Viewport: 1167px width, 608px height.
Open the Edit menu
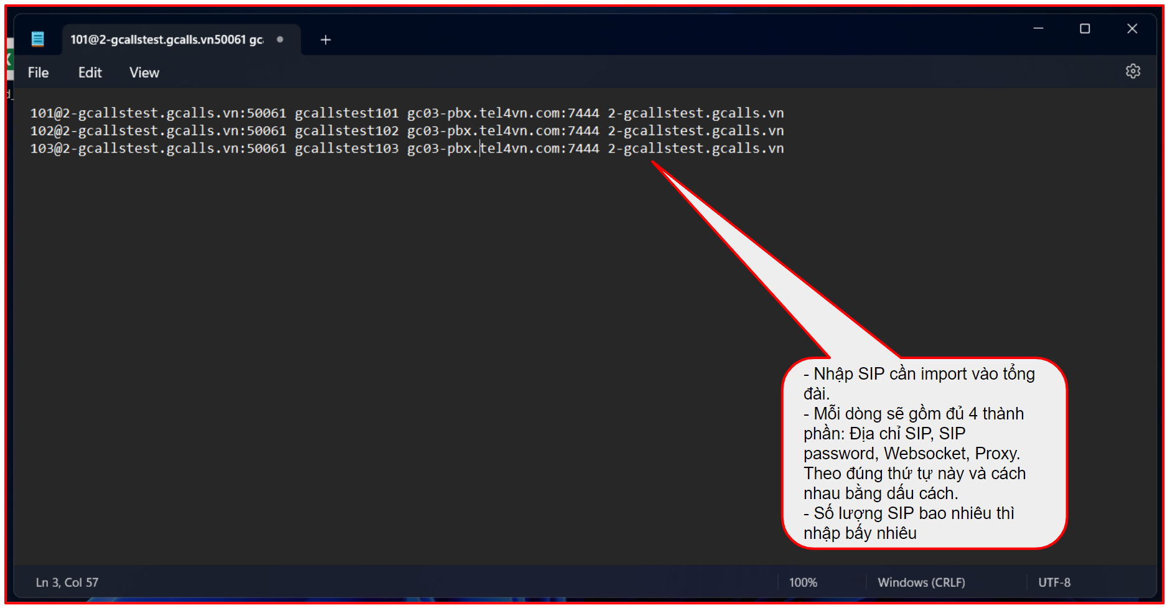[90, 73]
